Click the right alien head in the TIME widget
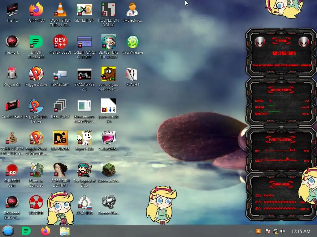The height and width of the screenshot is (237, 317). [x=304, y=42]
